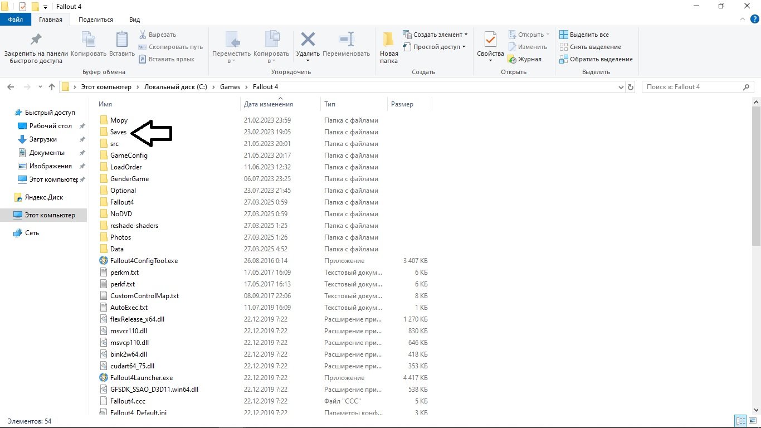Open address bar history dropdown arrow
761x428 pixels.
pyautogui.click(x=622, y=87)
